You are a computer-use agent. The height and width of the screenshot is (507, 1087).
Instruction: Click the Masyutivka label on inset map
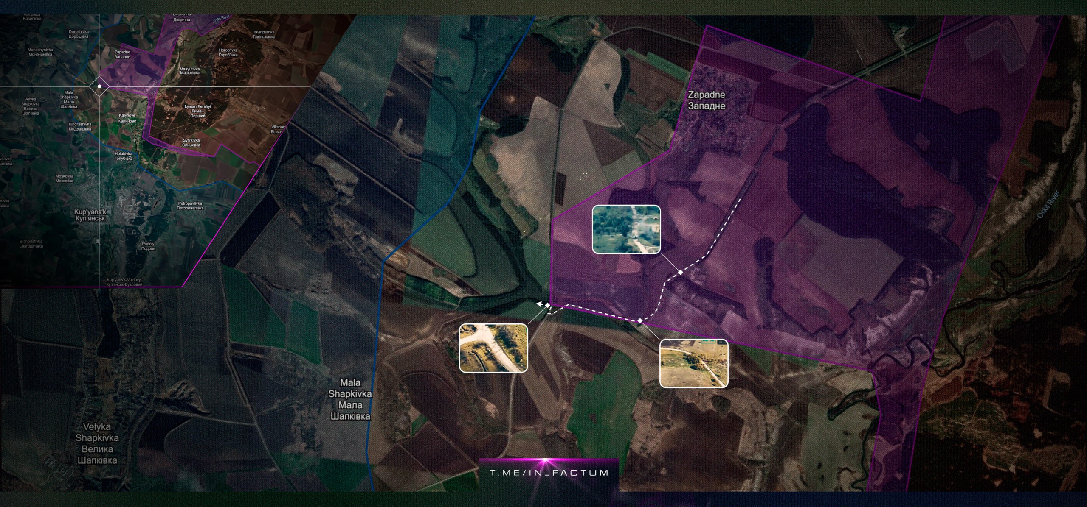[189, 70]
